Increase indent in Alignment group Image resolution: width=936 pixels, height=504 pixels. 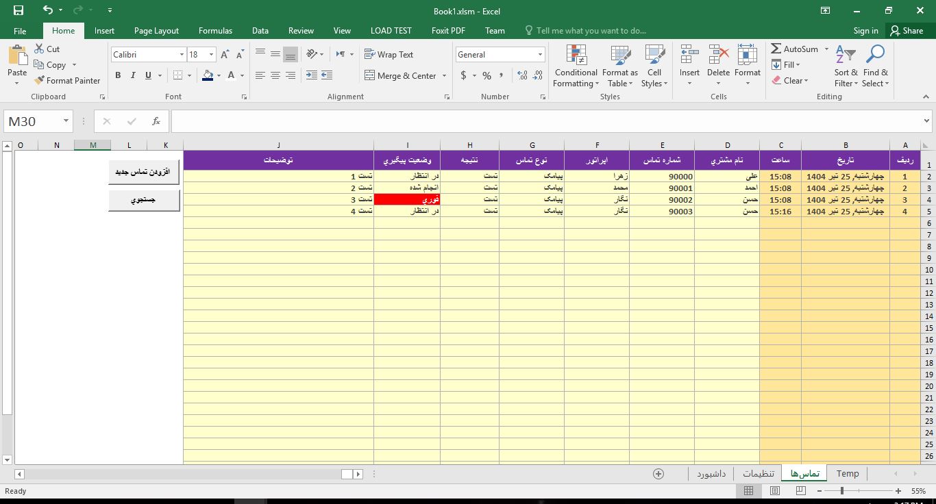(x=327, y=75)
